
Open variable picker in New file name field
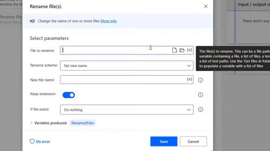(x=189, y=79)
